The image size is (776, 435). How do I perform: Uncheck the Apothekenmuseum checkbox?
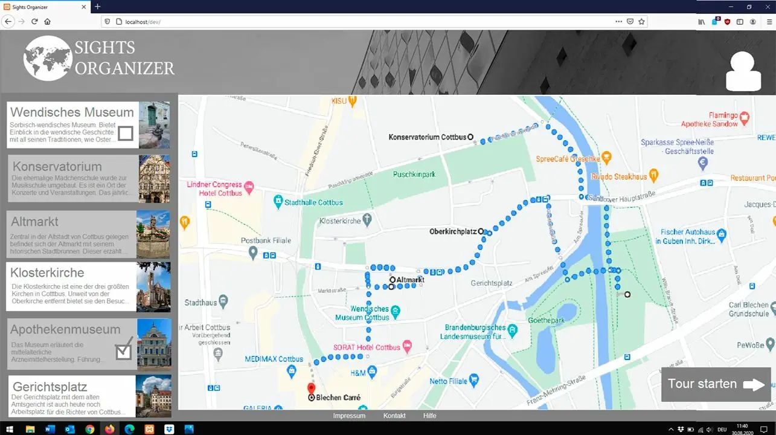[124, 351]
